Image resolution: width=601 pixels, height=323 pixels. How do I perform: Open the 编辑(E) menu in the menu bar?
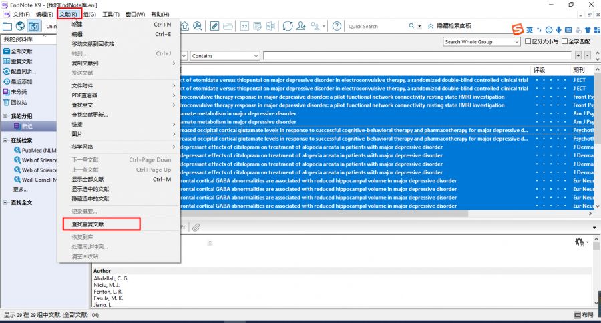[x=45, y=14]
